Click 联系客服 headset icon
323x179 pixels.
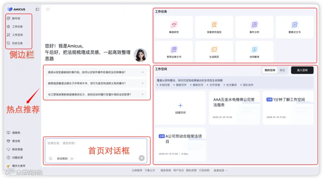pyautogui.click(x=9, y=149)
